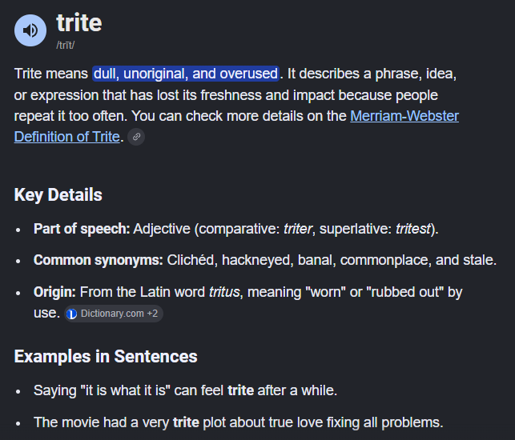Click the 'Key Details' heading
Screen dimensions: 515x440
click(58, 194)
